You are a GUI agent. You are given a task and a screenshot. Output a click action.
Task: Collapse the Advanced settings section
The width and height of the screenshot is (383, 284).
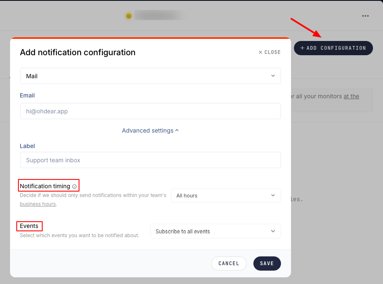click(x=150, y=130)
